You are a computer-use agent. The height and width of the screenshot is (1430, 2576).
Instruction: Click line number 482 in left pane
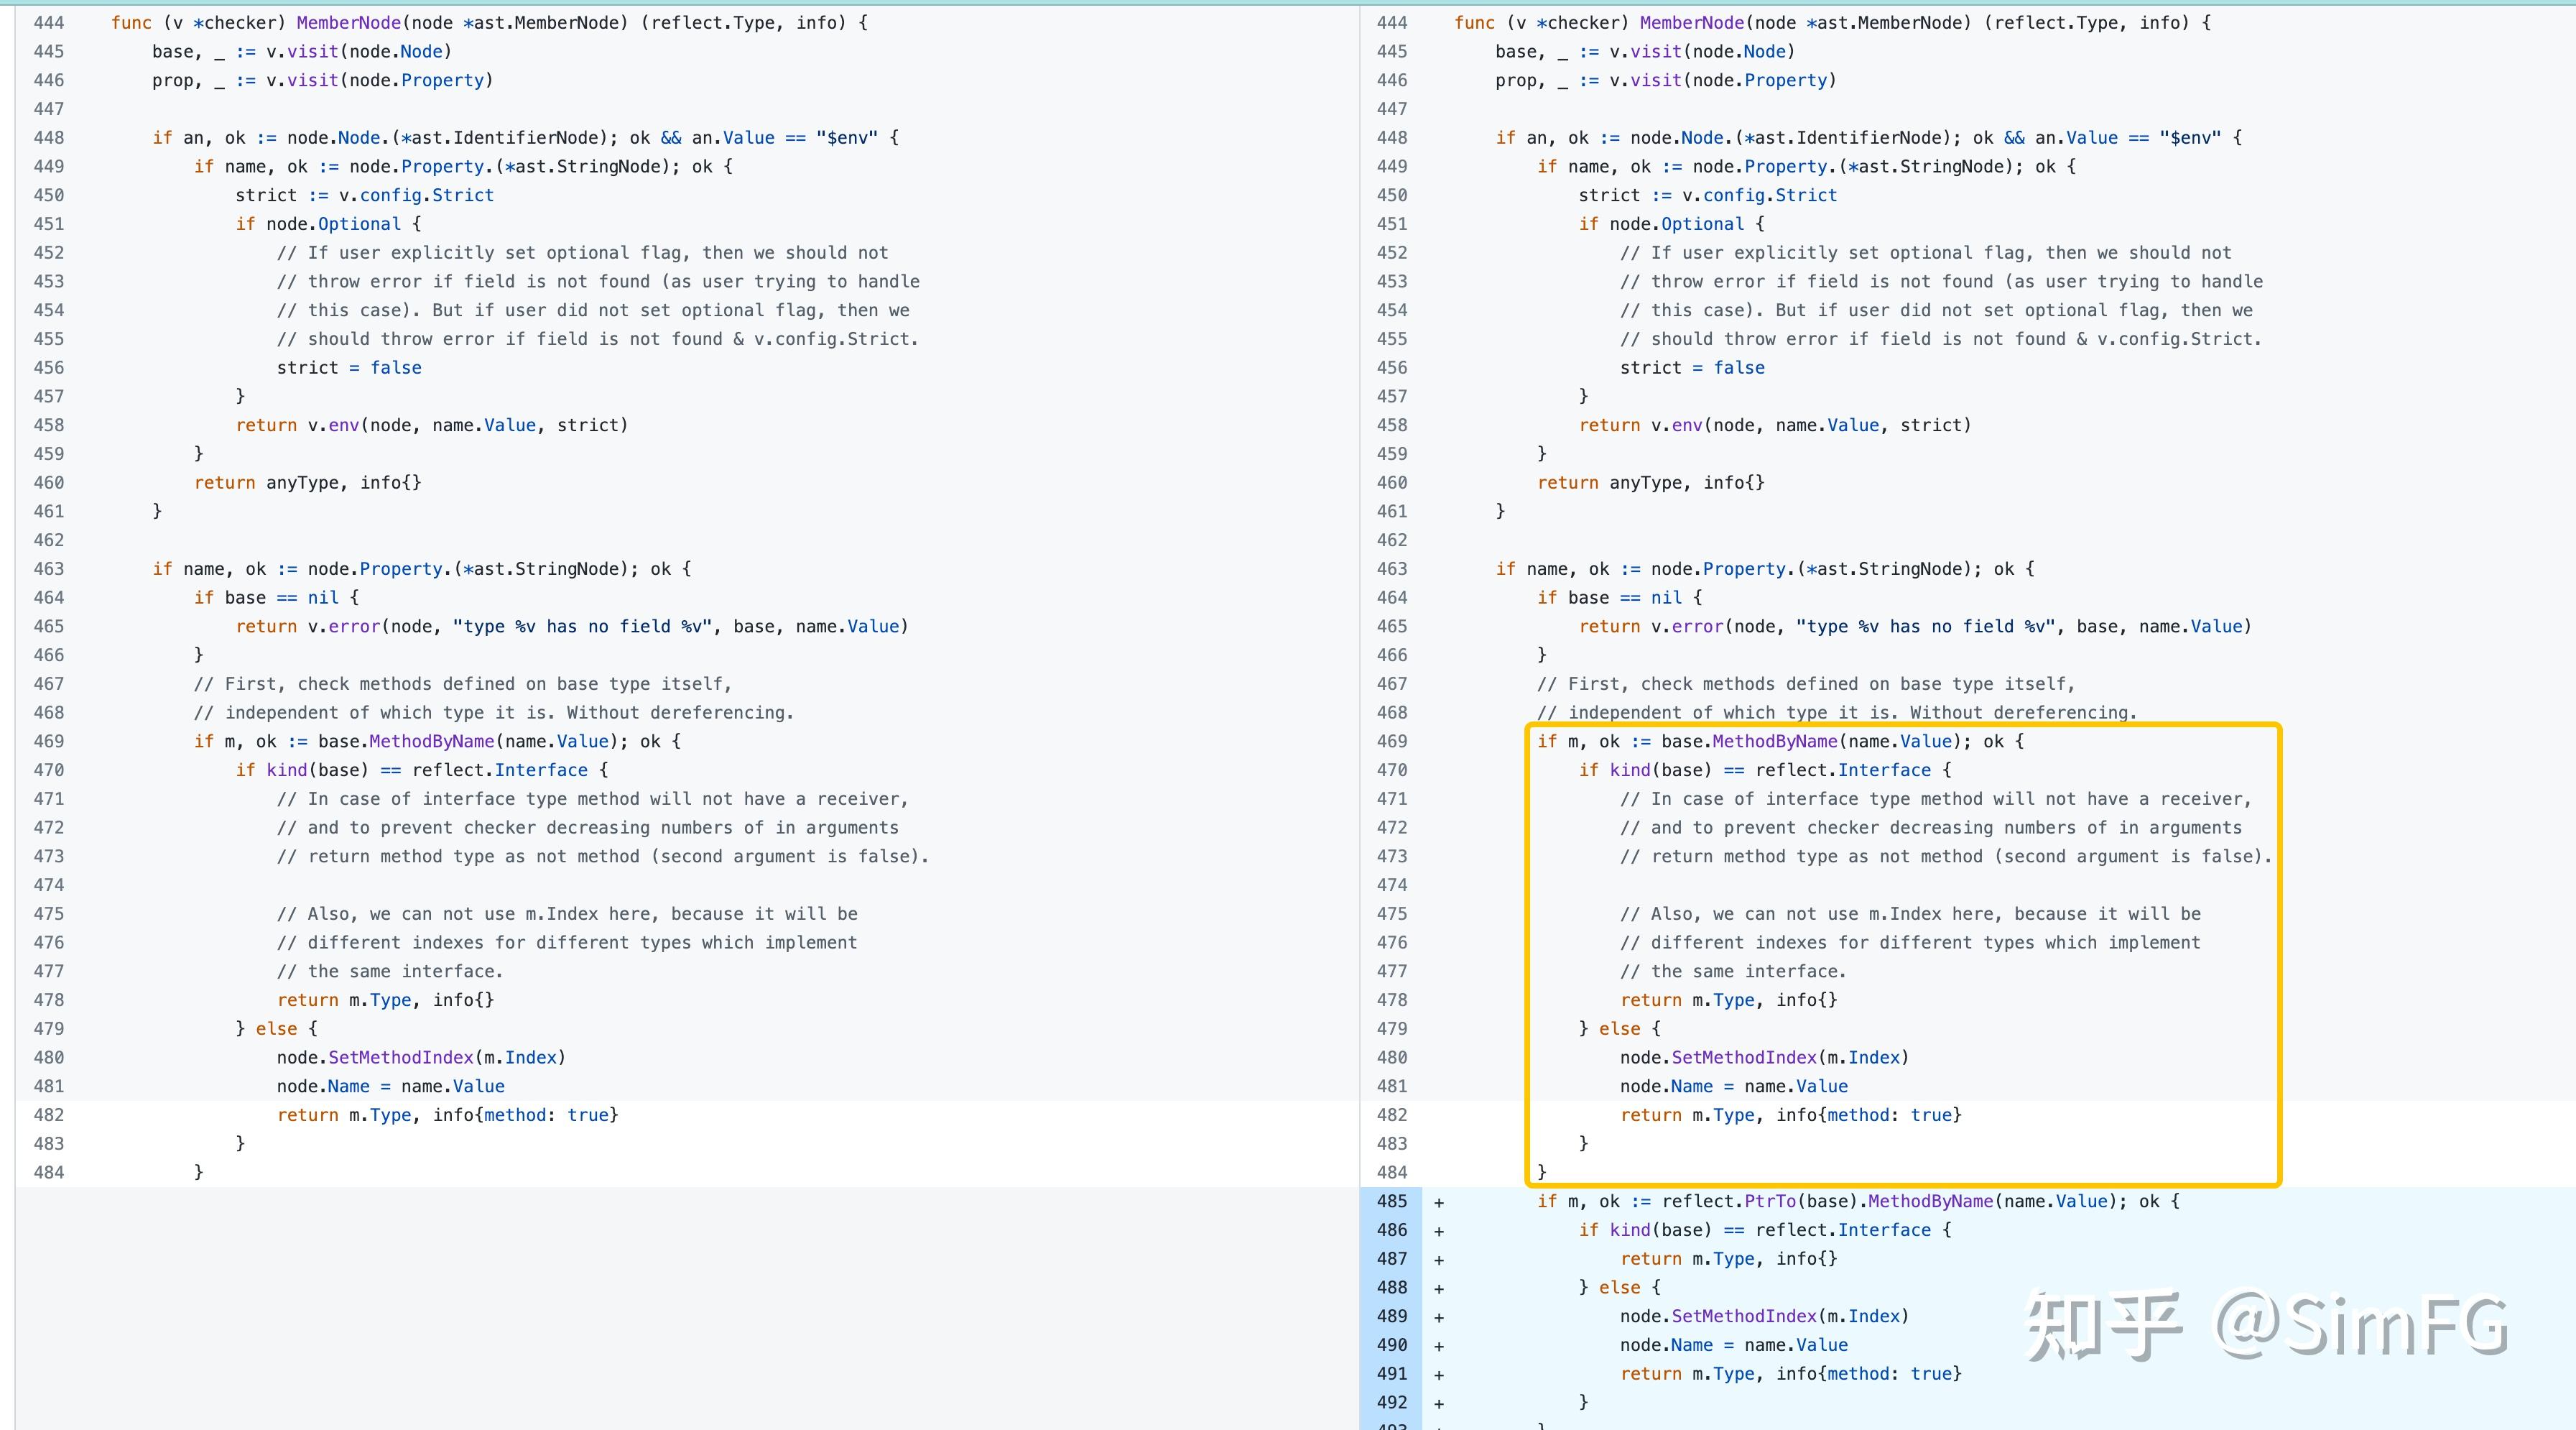[48, 1115]
